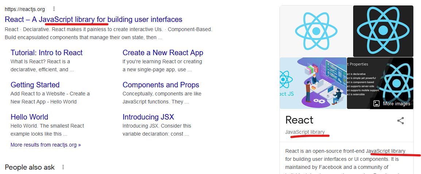
Task: Open the Components and Props page
Action: point(161,85)
